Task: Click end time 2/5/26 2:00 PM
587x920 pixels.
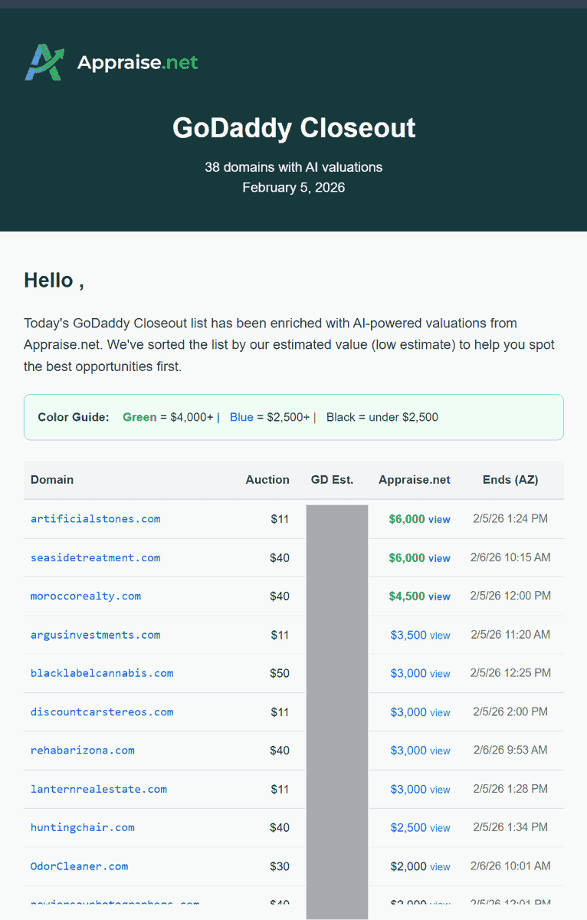Action: coord(510,711)
